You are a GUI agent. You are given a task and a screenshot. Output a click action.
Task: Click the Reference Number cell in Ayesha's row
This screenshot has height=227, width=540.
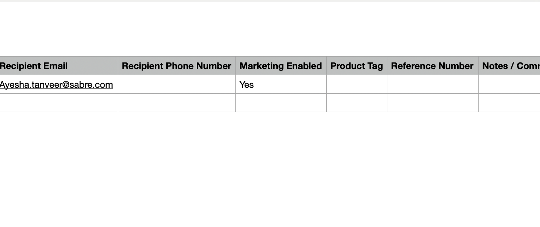click(x=433, y=84)
